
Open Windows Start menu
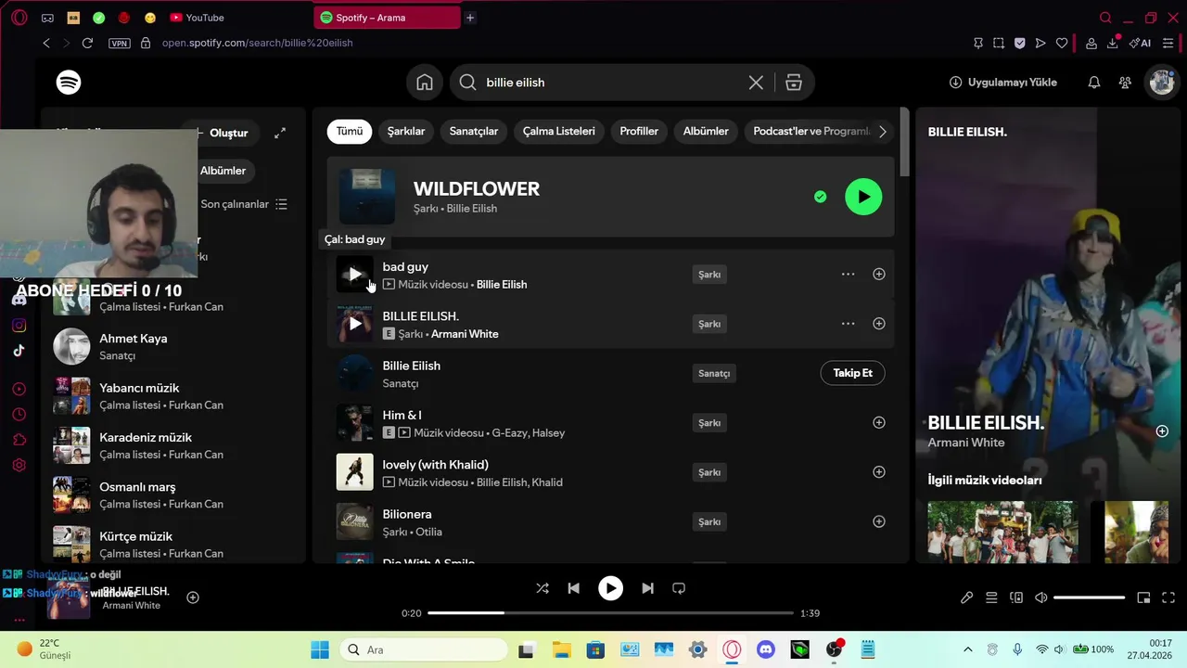[320, 649]
